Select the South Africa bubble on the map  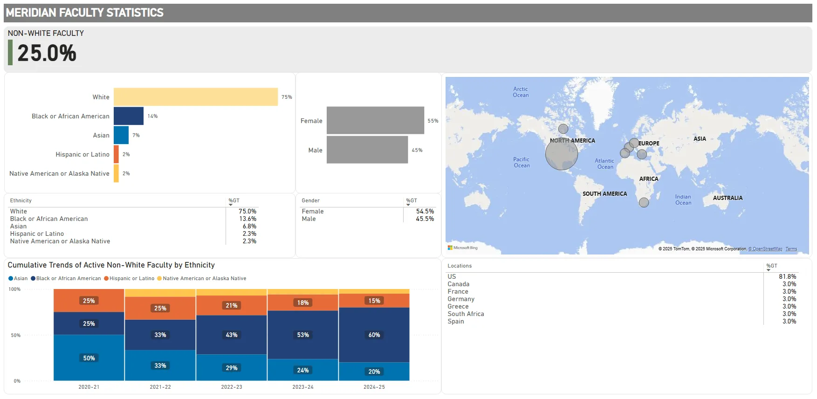pyautogui.click(x=644, y=202)
